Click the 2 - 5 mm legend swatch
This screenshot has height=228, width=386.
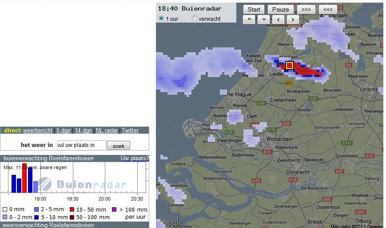point(36,209)
